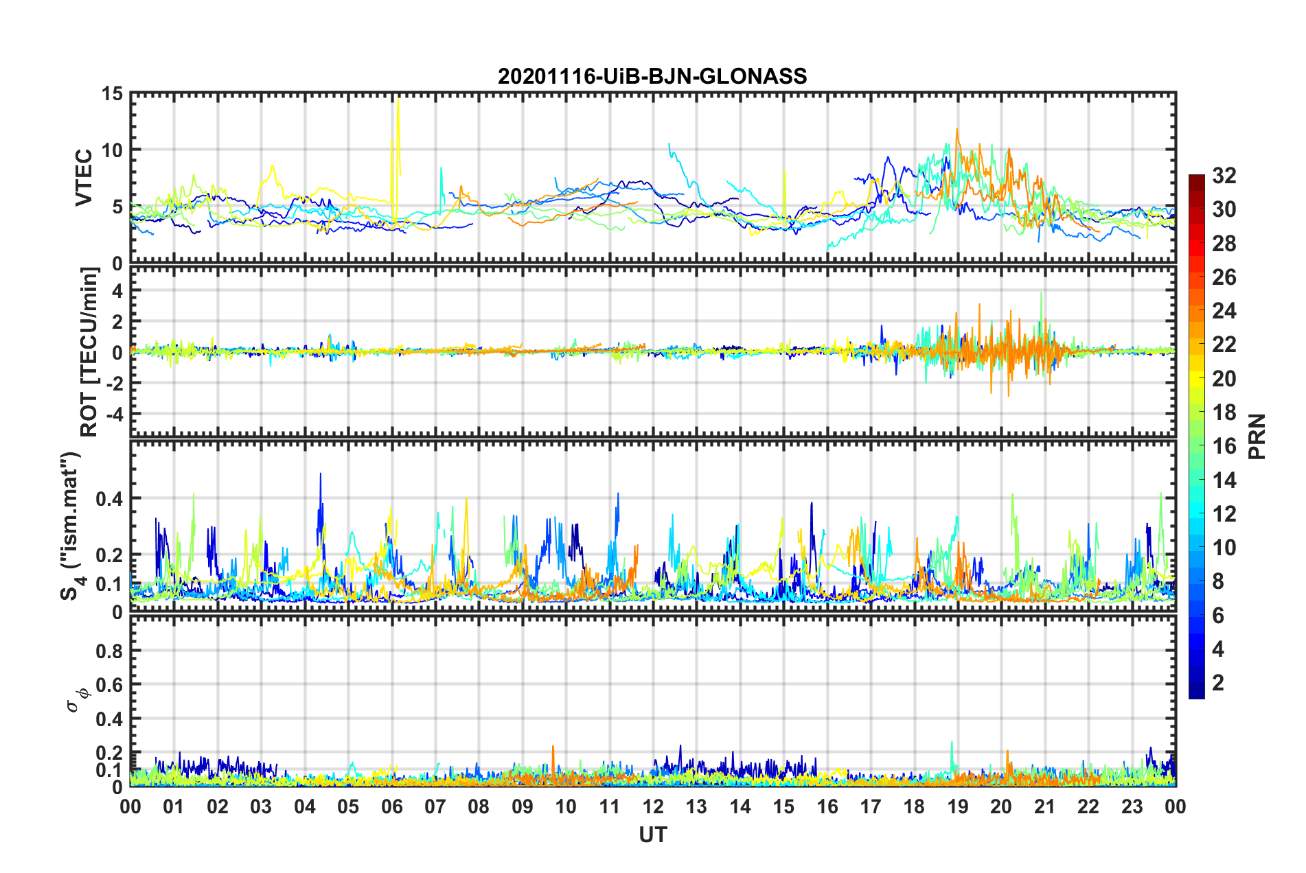This screenshot has width=1306, height=873.
Task: Click the 0.8 tick on the sigma-phi axis
Action: pyautogui.click(x=110, y=651)
